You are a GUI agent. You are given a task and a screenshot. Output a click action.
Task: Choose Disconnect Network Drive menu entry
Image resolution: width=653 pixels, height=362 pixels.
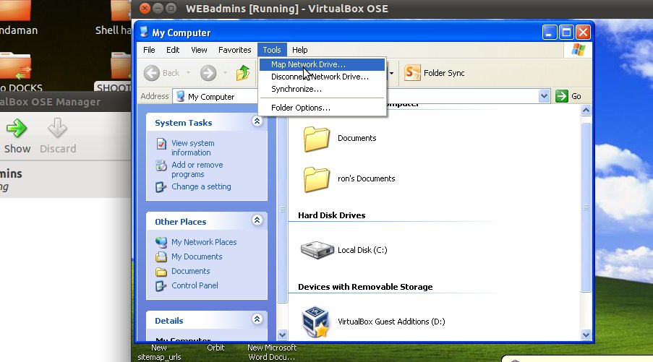322,77
